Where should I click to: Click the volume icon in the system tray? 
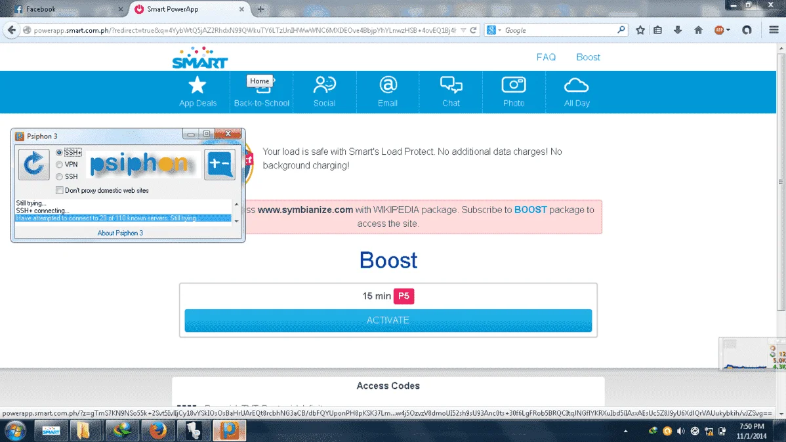coord(681,431)
